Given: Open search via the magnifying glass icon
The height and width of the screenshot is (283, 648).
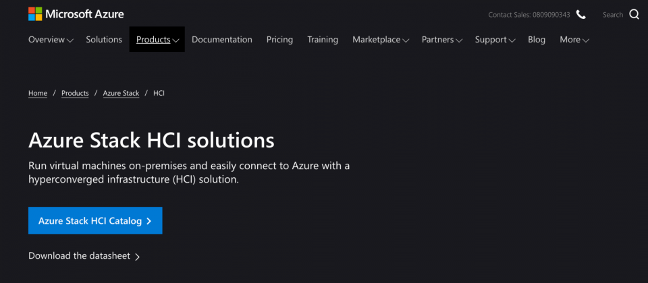Looking at the screenshot, I should coord(634,14).
